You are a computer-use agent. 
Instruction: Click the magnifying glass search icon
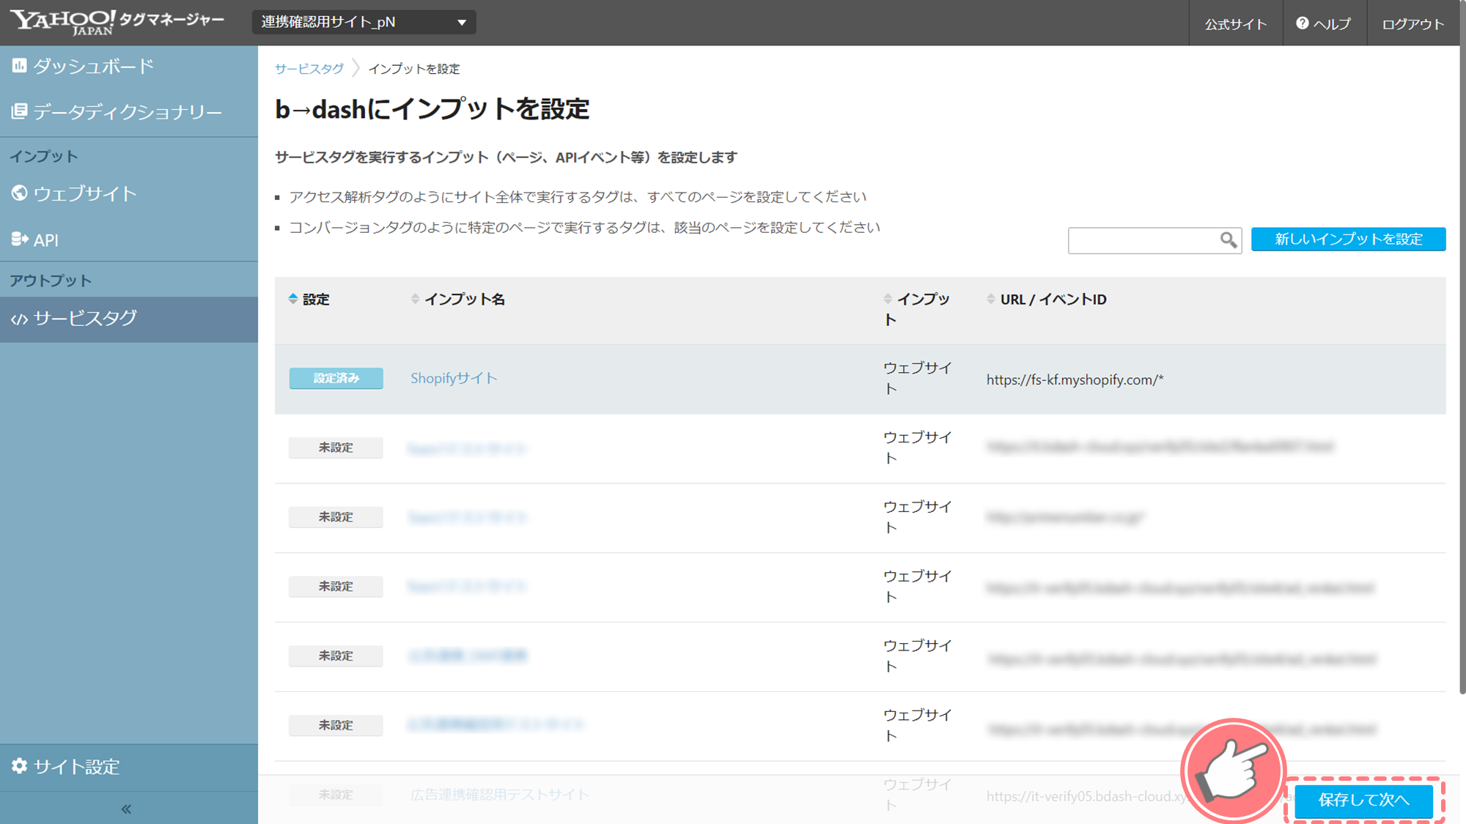[1229, 240]
